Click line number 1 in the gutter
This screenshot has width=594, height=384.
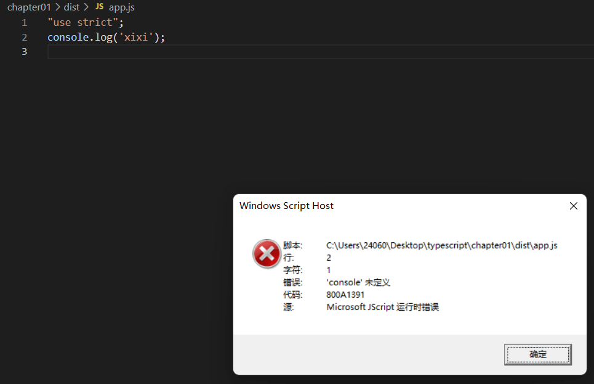click(x=24, y=23)
